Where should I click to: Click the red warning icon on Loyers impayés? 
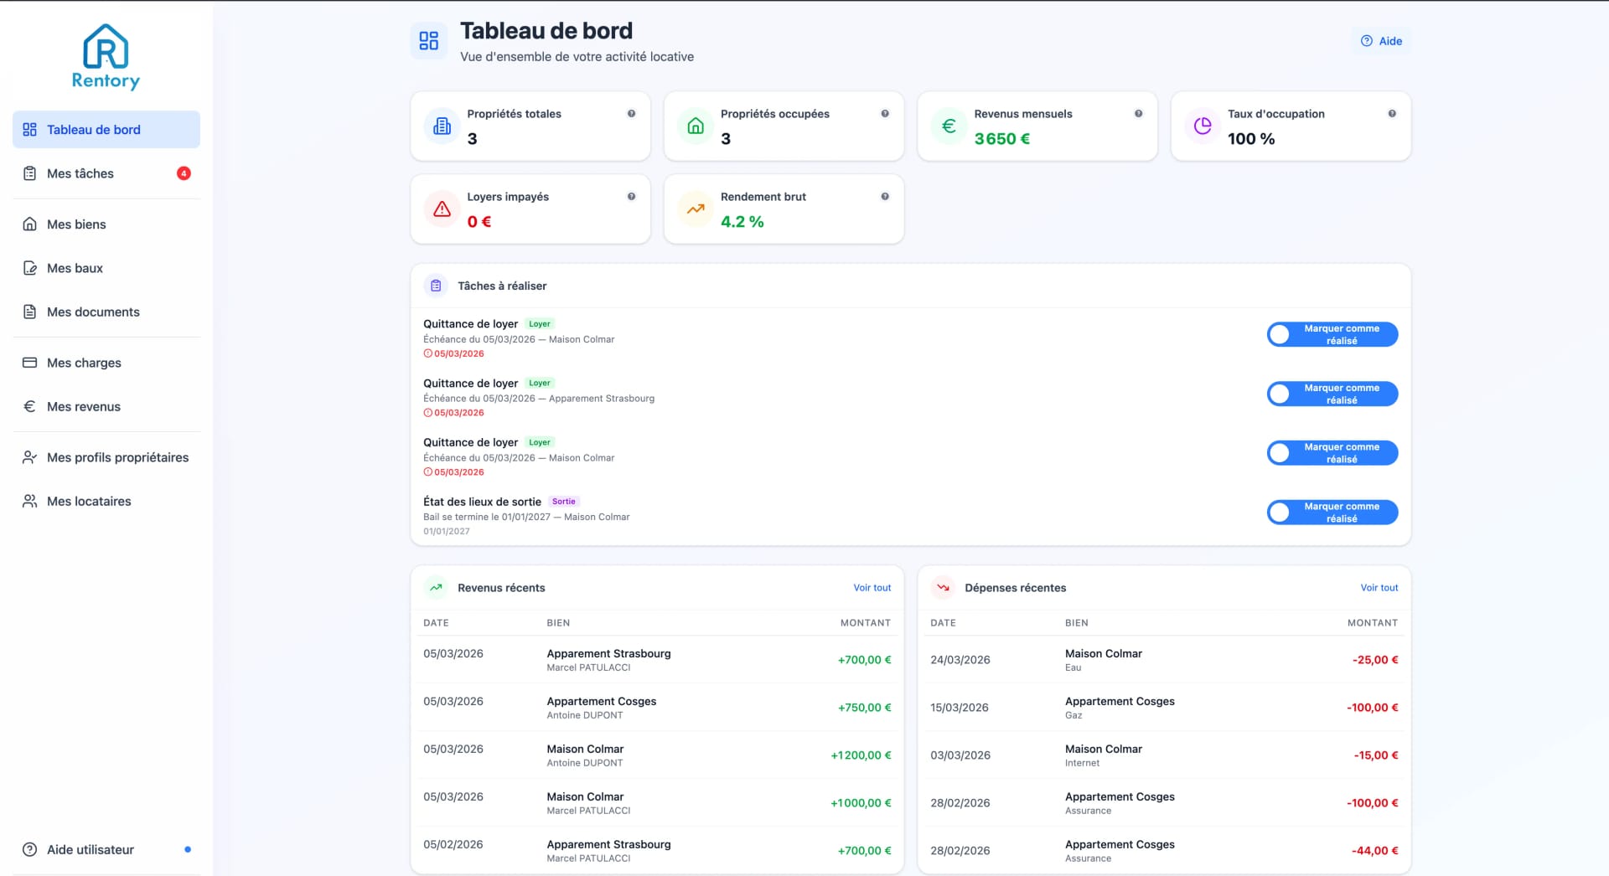click(441, 209)
